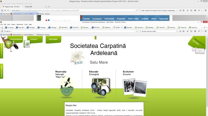Reload the eke.ro page using reload icon

[x=137, y=31]
